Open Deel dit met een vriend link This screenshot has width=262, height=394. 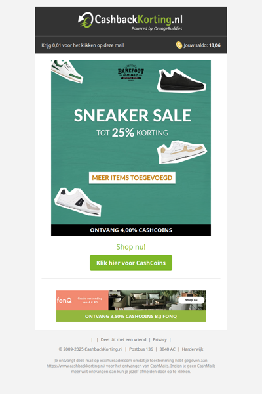123,339
